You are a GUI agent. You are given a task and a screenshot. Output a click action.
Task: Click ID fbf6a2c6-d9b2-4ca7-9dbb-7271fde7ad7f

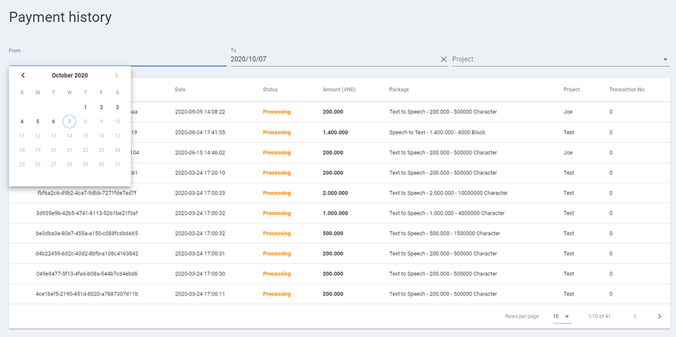click(x=87, y=193)
